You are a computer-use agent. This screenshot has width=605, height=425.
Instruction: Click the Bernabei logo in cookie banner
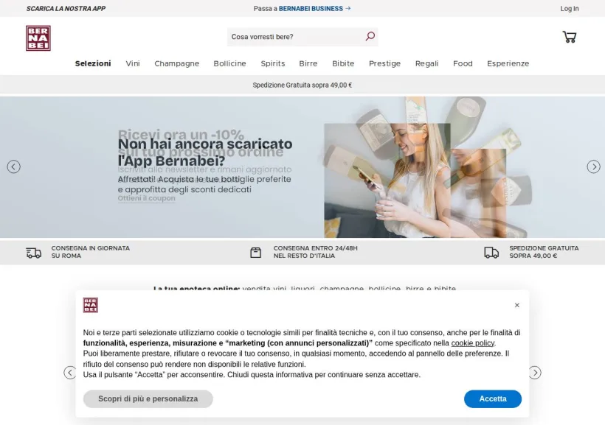tap(91, 305)
